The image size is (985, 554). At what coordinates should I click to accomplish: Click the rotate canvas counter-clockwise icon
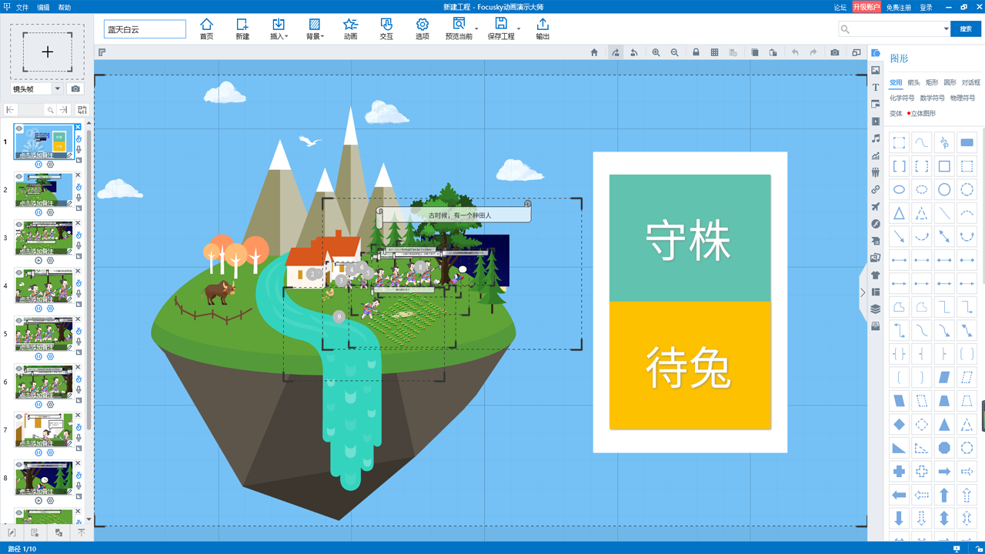[634, 52]
